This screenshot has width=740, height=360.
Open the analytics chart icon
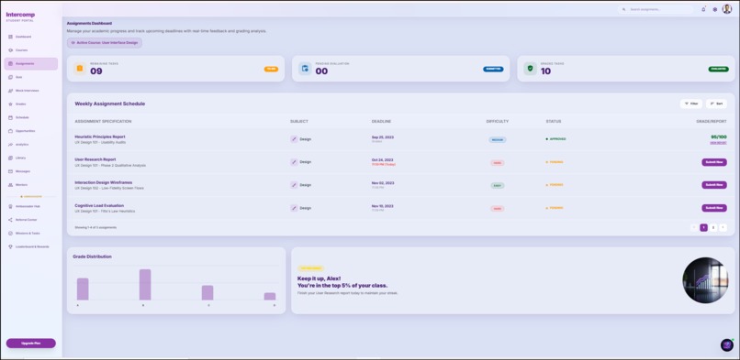tap(10, 145)
